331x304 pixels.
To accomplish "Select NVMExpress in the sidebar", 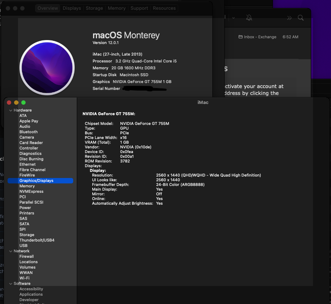I will pyautogui.click(x=31, y=191).
